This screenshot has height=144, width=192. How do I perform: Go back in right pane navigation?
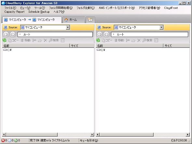pos(100,34)
